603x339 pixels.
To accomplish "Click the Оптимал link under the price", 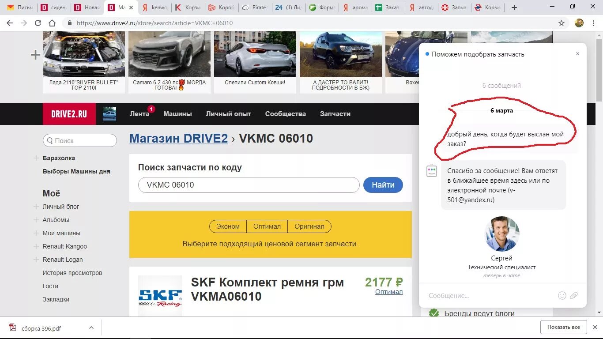I will tap(389, 292).
